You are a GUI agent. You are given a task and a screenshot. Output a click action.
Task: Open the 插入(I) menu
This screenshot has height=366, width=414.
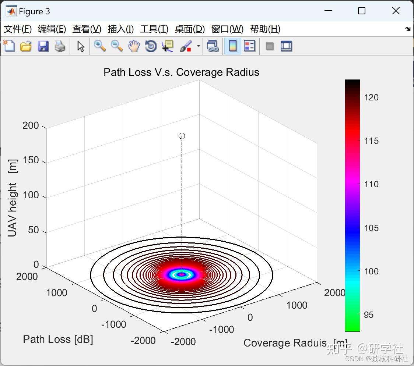[x=120, y=29]
